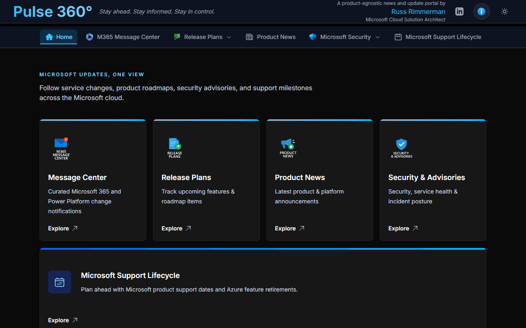526x328 pixels.
Task: Click the arrow icon beside Release Plans Explore
Action: [188, 228]
